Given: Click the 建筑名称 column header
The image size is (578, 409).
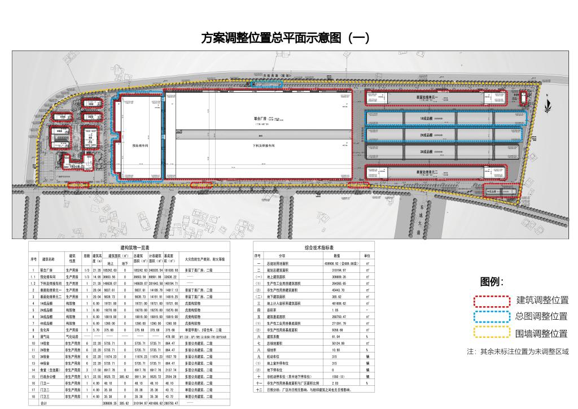Looking at the screenshot, I should pos(49,260).
